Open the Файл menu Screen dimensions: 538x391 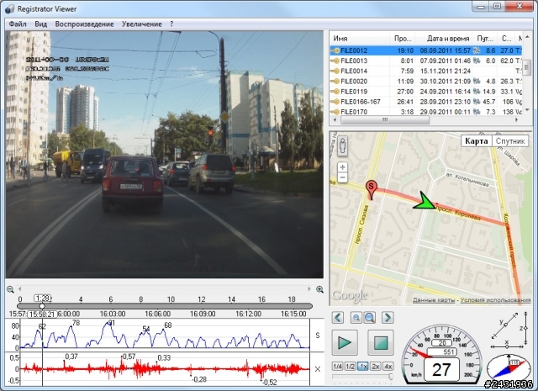tap(18, 24)
